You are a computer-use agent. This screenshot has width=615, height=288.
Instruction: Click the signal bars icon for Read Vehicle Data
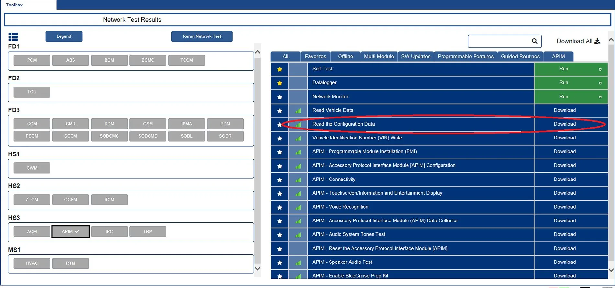[298, 111]
